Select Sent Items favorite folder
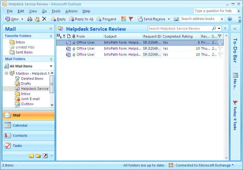Viewport: 243px width, 170px height. (24, 52)
